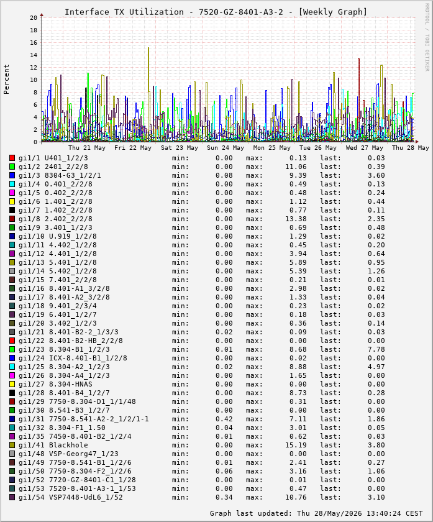This screenshot has width=433, height=522.
Task: Click the gi1/14 5.402_1/2/8 legend label
Action: 58,271
